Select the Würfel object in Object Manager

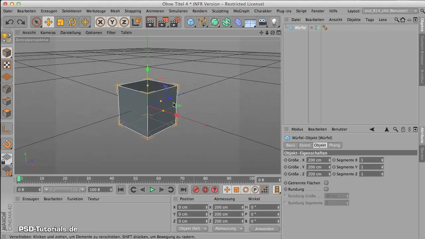(x=300, y=28)
